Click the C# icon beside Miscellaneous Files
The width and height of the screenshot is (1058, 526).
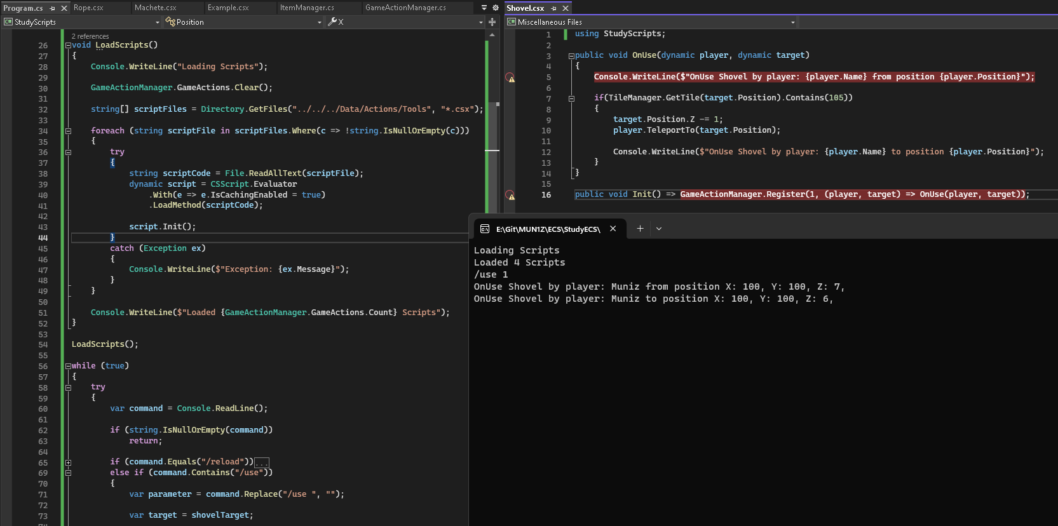[512, 22]
